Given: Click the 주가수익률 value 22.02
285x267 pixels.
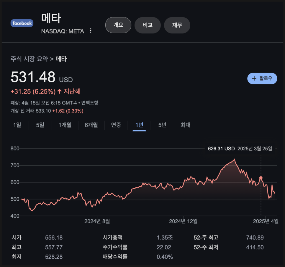Looking at the screenshot, I should tap(164, 247).
